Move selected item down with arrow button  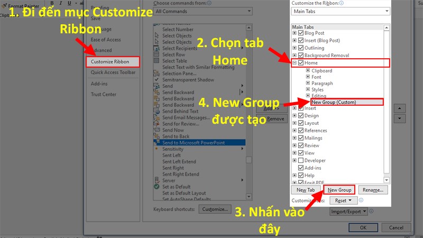(x=400, y=118)
